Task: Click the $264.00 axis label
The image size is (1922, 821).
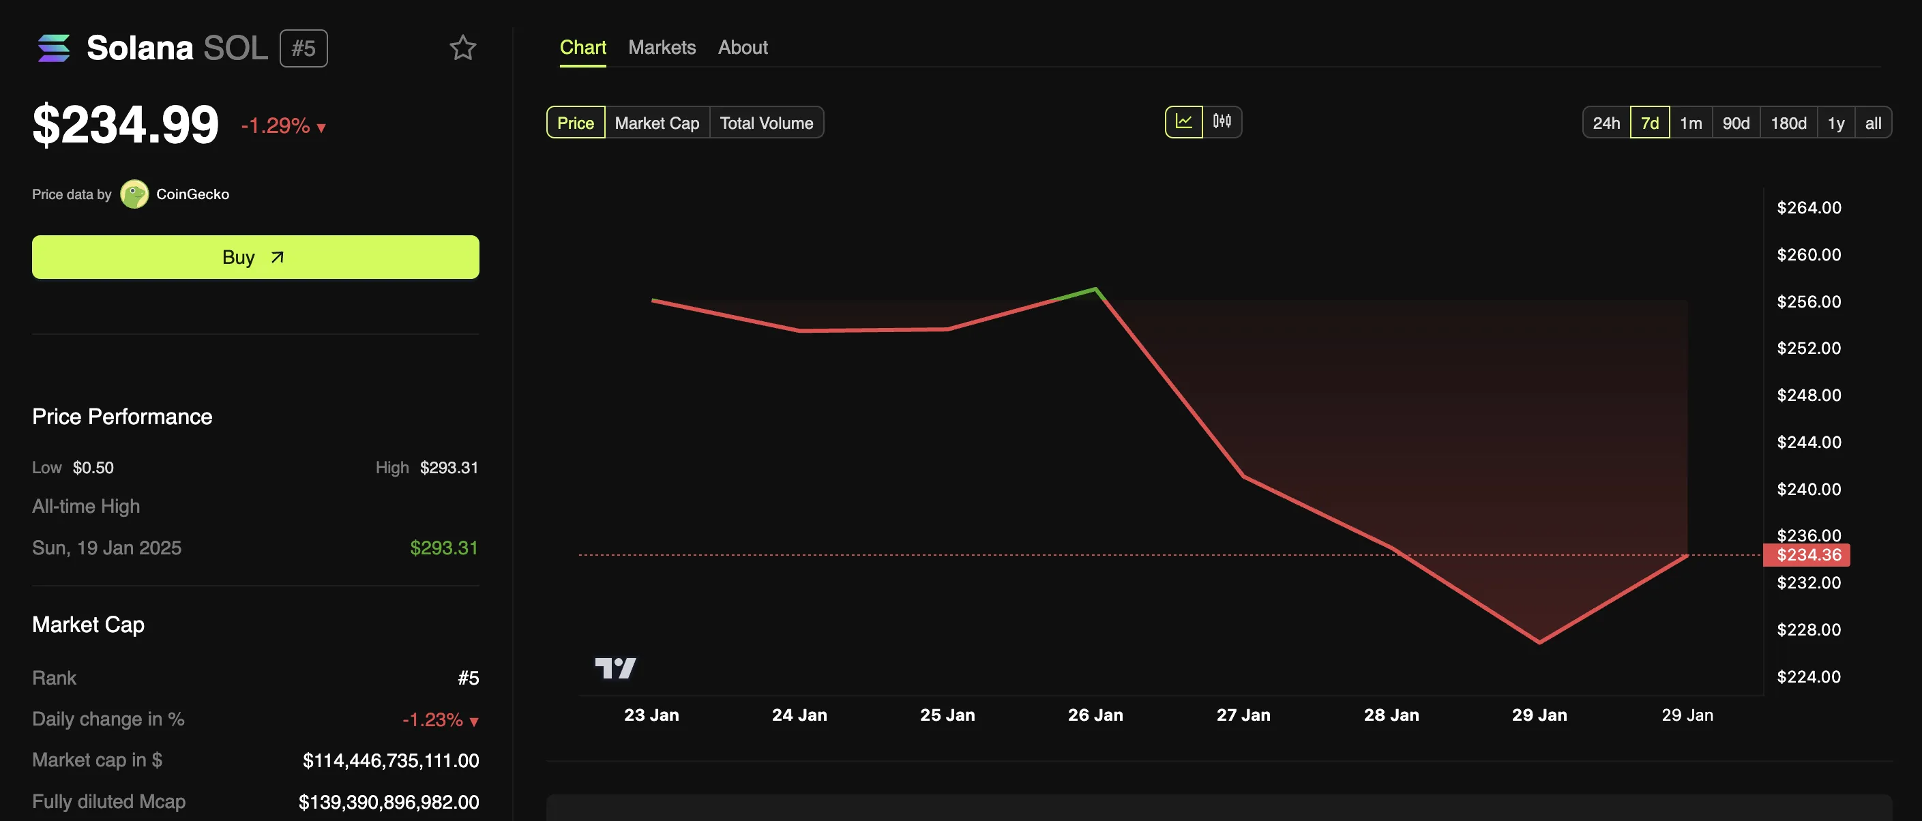Action: (x=1809, y=207)
